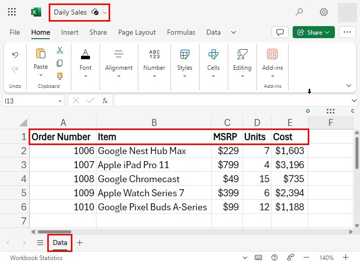Click the Undo arrow icon
This screenshot has width=360, height=262.
15,55
